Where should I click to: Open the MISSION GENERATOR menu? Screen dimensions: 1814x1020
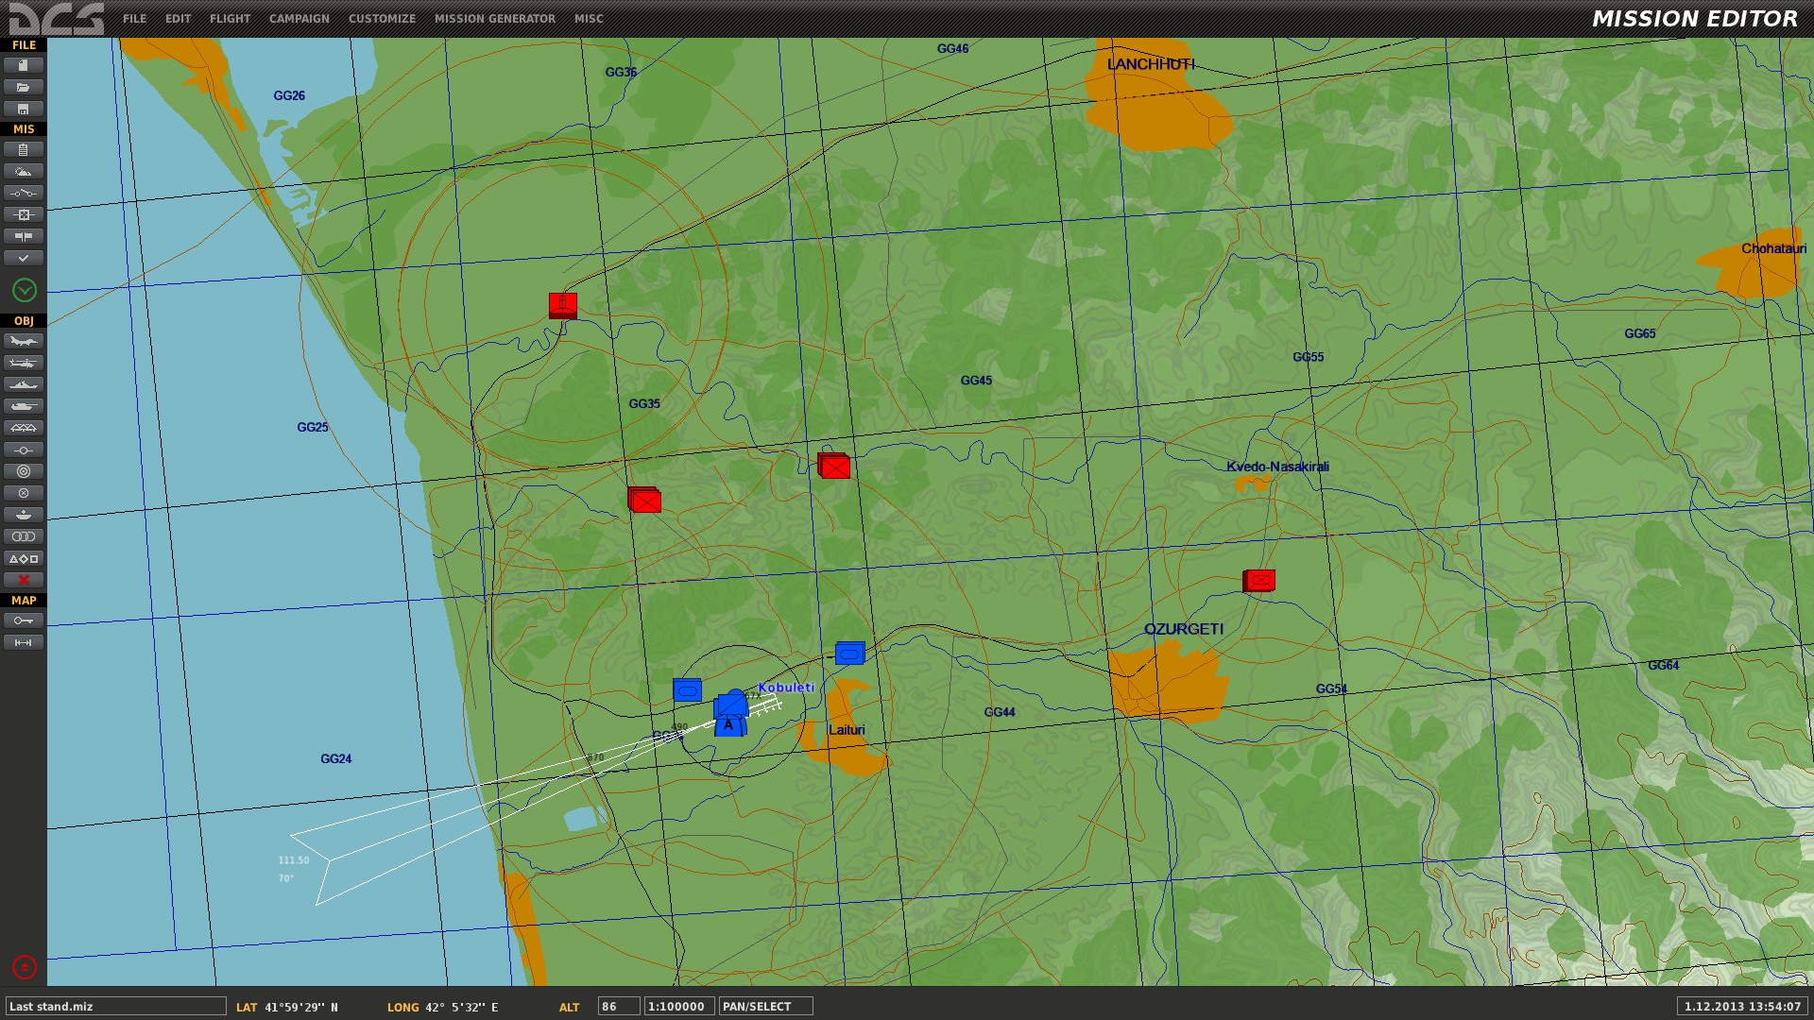pyautogui.click(x=495, y=19)
